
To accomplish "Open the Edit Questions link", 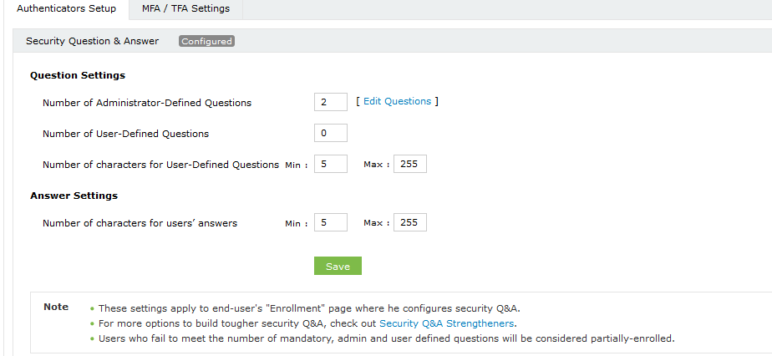I will (x=397, y=101).
